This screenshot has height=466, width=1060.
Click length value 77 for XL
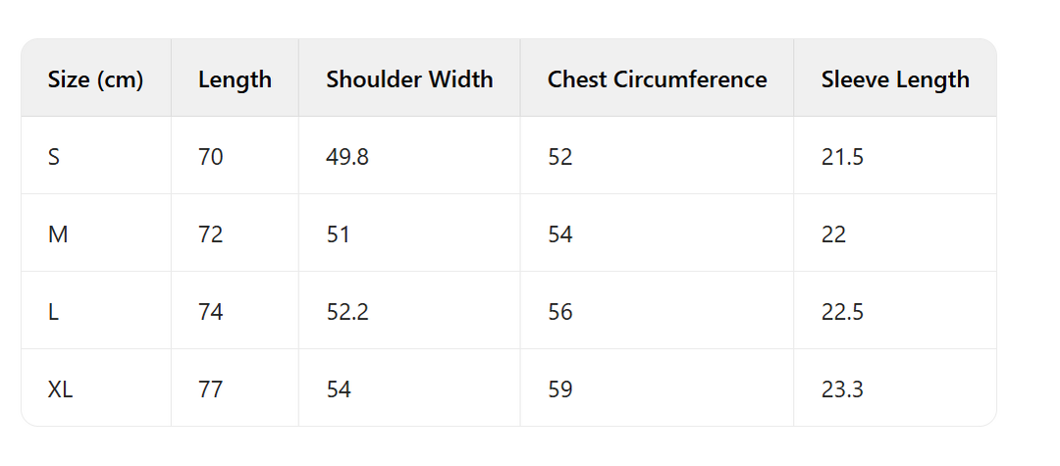pyautogui.click(x=210, y=389)
